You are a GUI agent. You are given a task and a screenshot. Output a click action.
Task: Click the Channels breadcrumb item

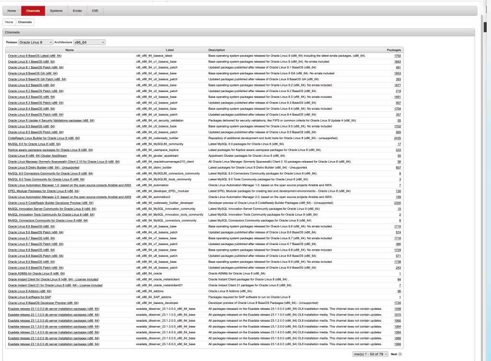(x=25, y=22)
